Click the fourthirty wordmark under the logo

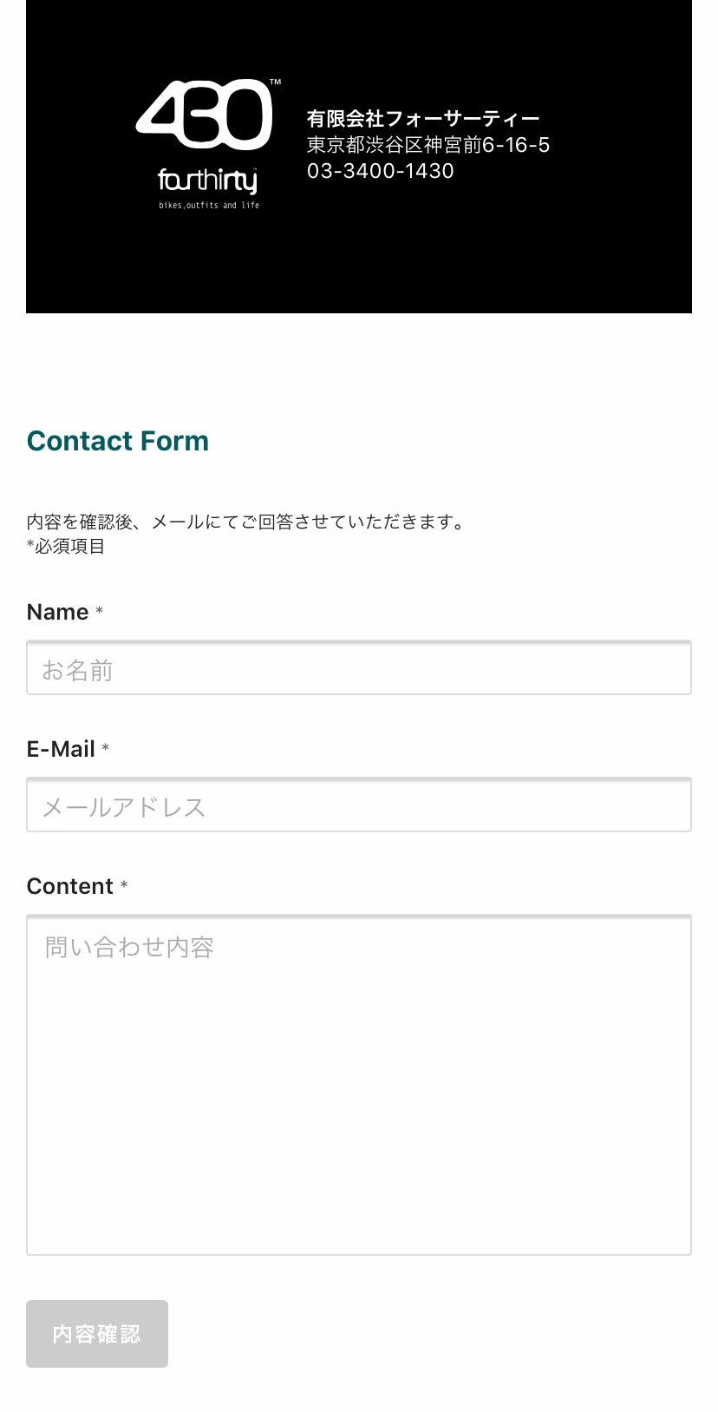click(207, 181)
